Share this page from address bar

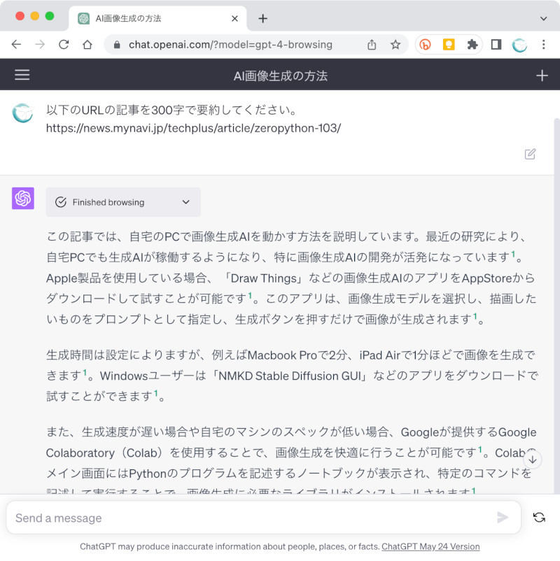click(x=372, y=45)
